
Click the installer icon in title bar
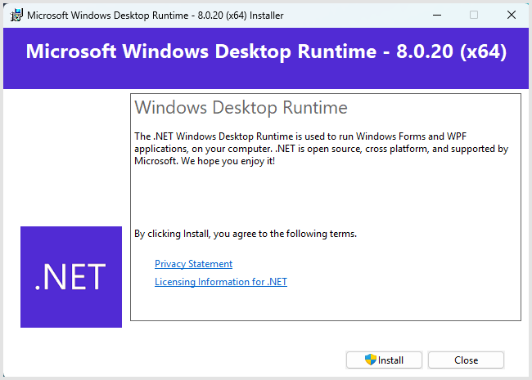tap(16, 15)
